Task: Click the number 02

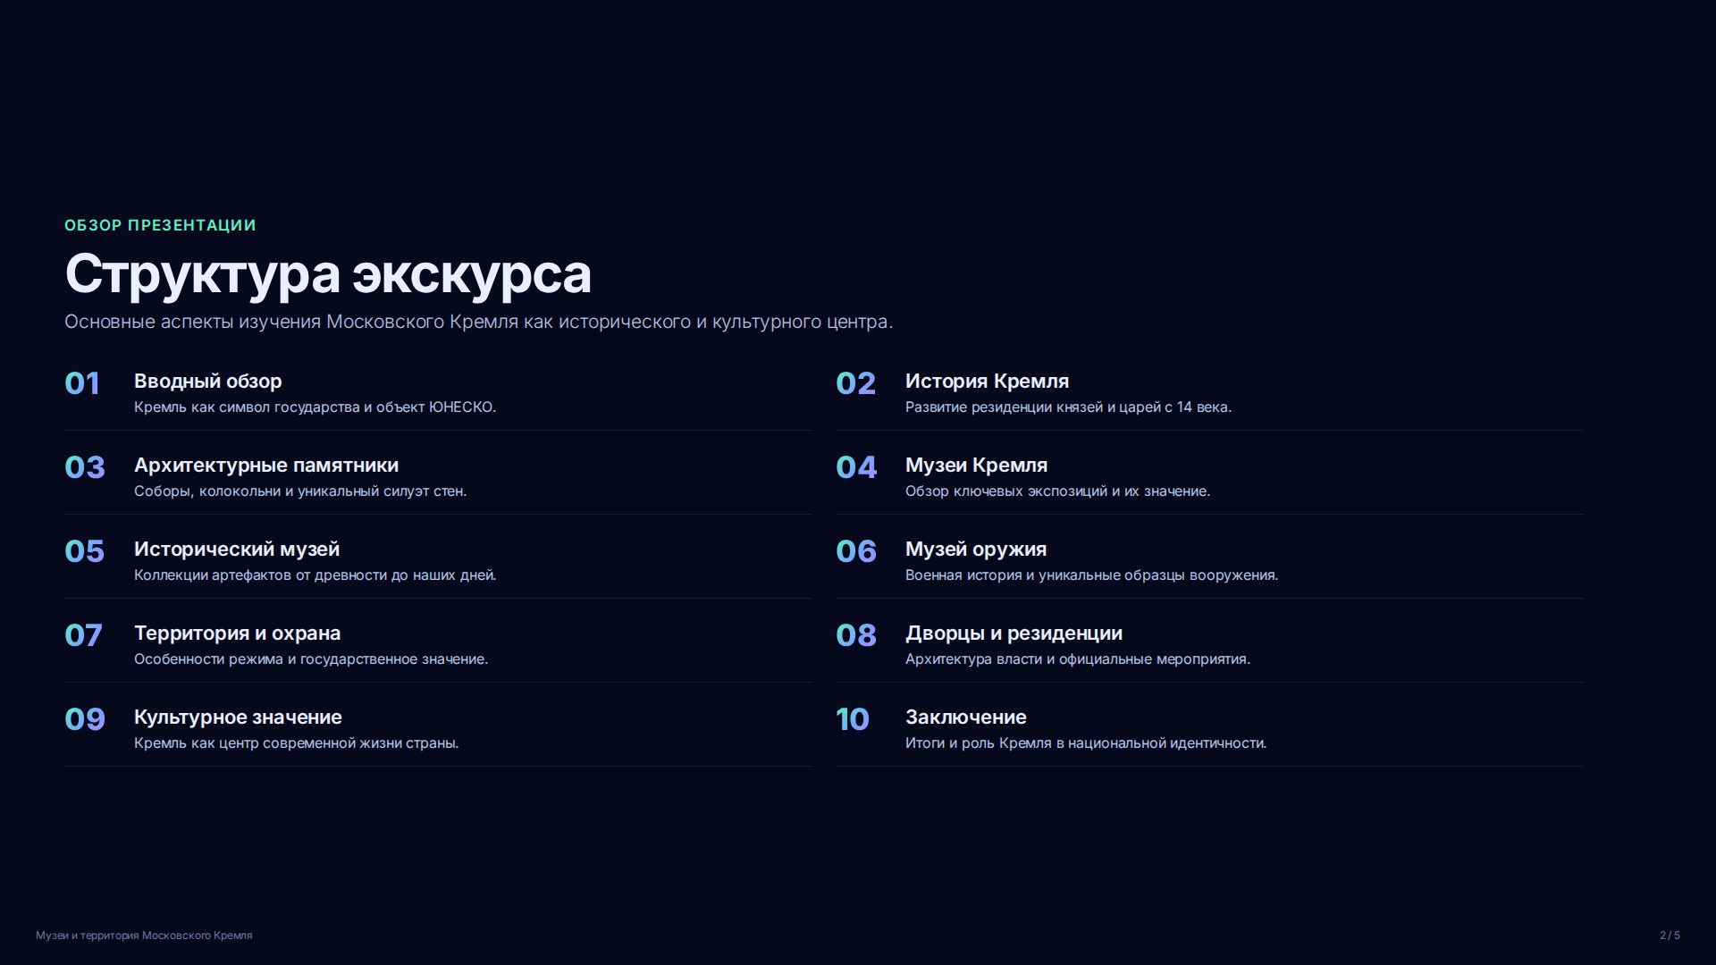Action: [855, 383]
